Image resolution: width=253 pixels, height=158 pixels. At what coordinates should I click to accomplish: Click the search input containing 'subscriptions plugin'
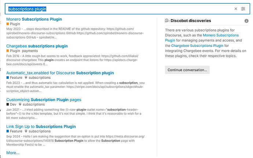pyautogui.click(x=127, y=9)
